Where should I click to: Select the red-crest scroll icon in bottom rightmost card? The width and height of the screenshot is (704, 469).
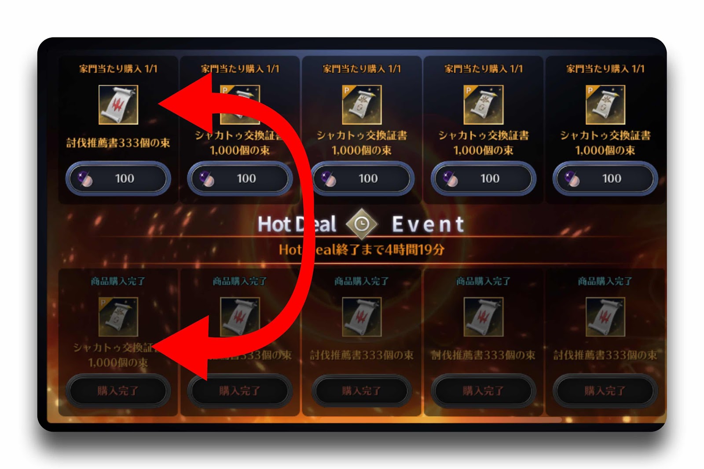pos(605,317)
